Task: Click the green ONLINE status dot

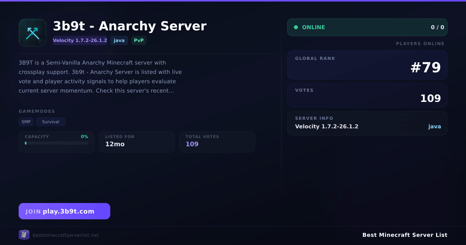Action: pyautogui.click(x=296, y=27)
